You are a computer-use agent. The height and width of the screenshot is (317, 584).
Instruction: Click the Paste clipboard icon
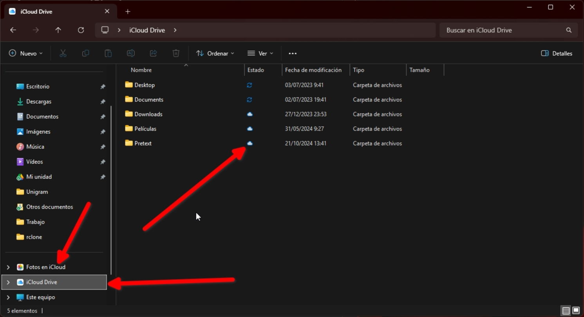[108, 53]
